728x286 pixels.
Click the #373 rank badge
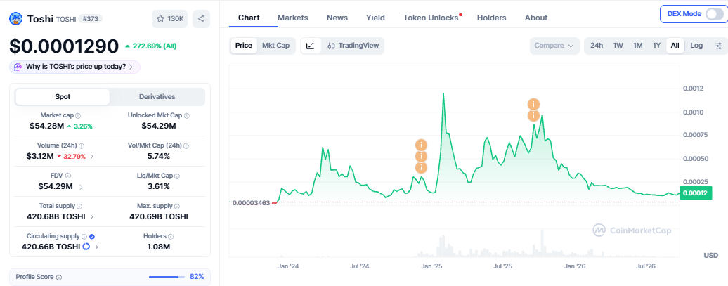(90, 19)
